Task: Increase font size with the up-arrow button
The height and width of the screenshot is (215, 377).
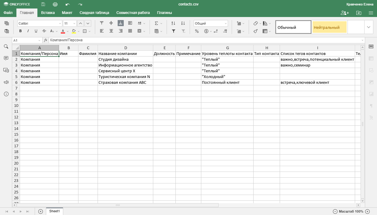Action: [x=81, y=23]
